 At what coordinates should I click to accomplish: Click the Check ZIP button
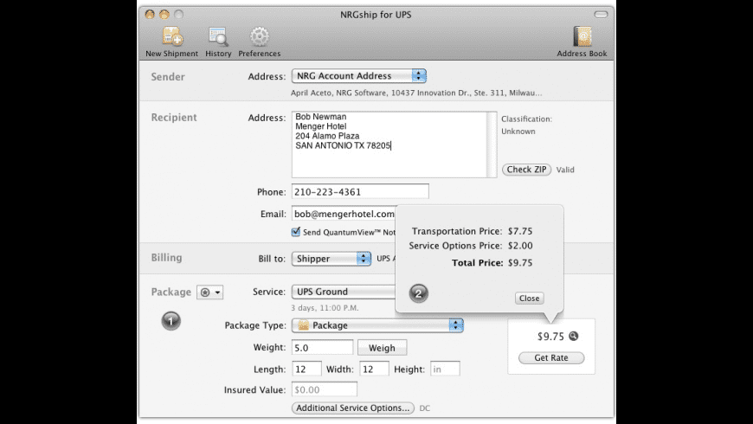tap(526, 170)
